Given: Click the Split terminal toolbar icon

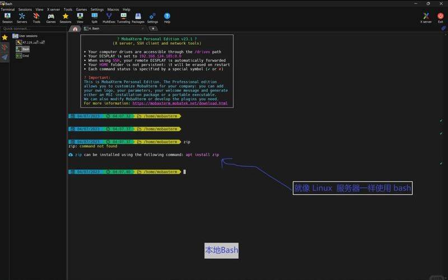Looking at the screenshot, I should click(x=94, y=18).
